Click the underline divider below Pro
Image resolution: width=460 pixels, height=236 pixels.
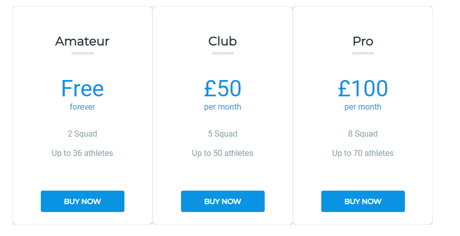(363, 54)
